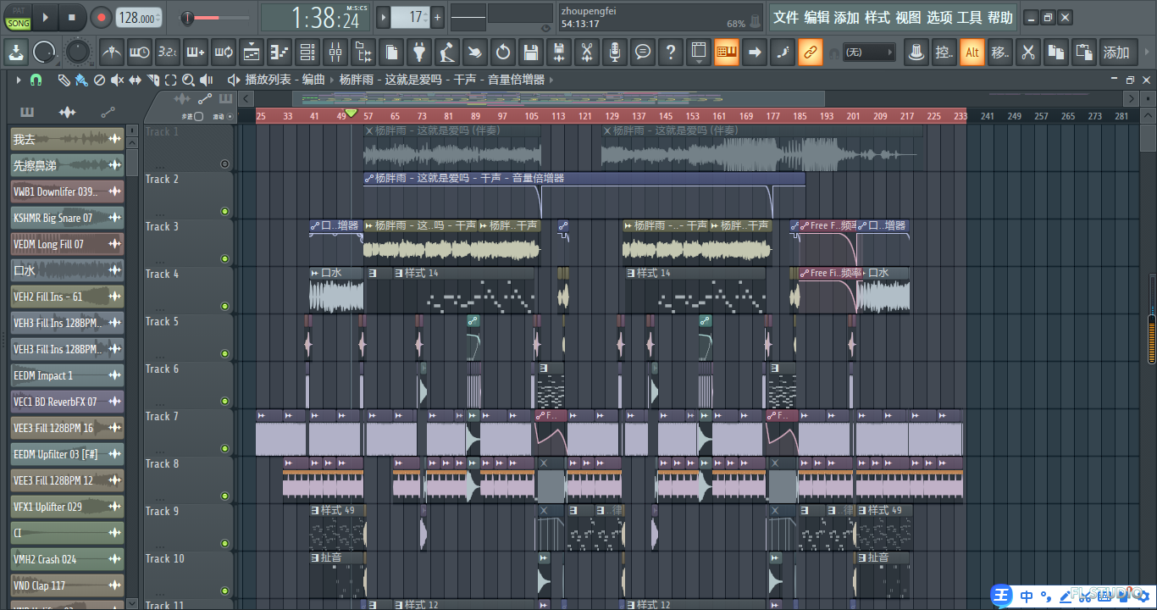Select the pencil draw tool
This screenshot has width=1157, height=610.
tap(64, 80)
